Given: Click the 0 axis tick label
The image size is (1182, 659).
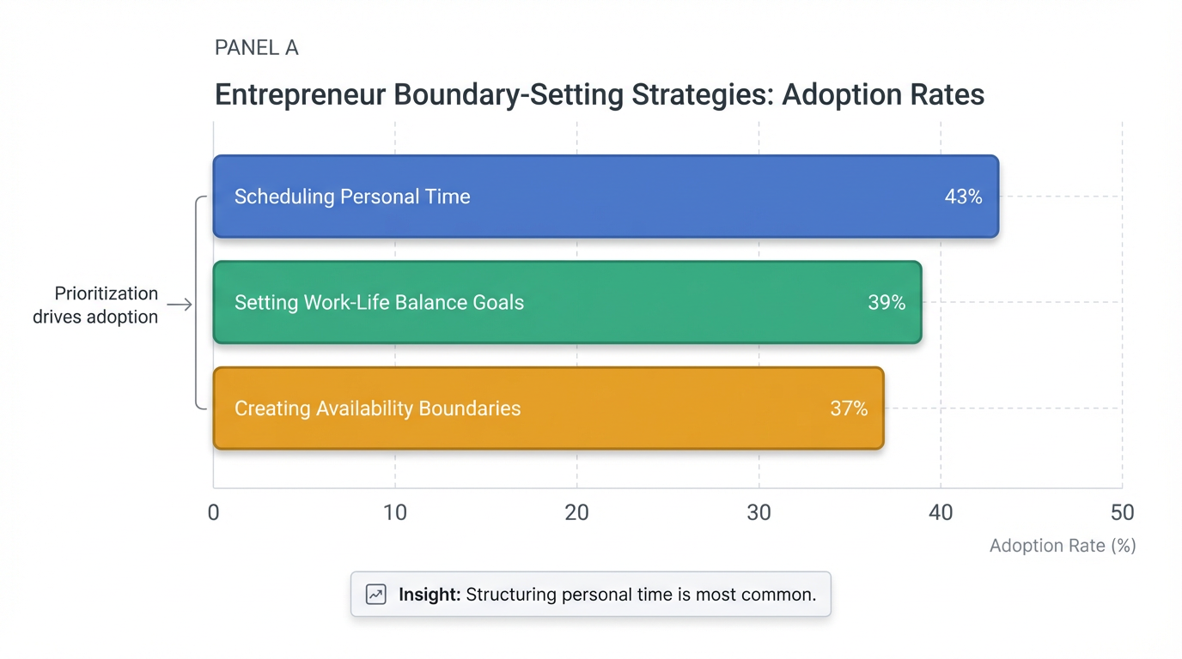Looking at the screenshot, I should point(213,513).
